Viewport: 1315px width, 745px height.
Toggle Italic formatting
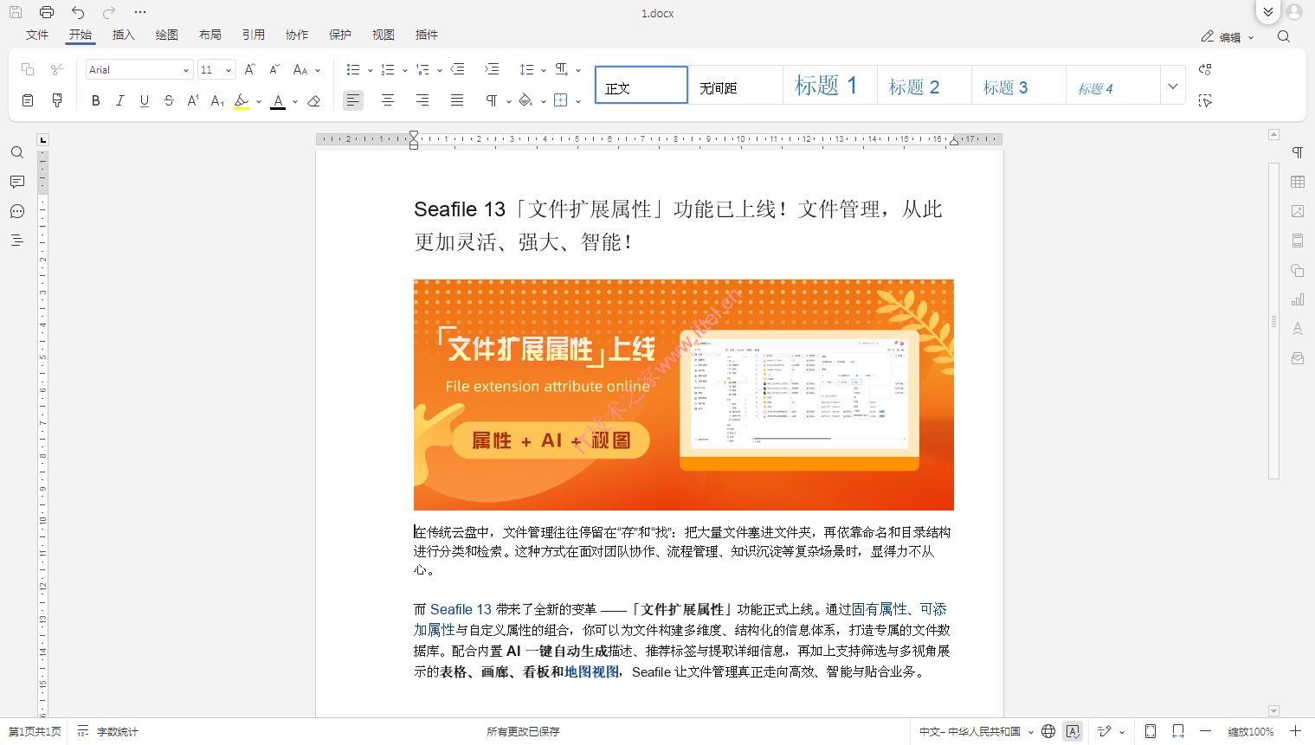tap(119, 101)
